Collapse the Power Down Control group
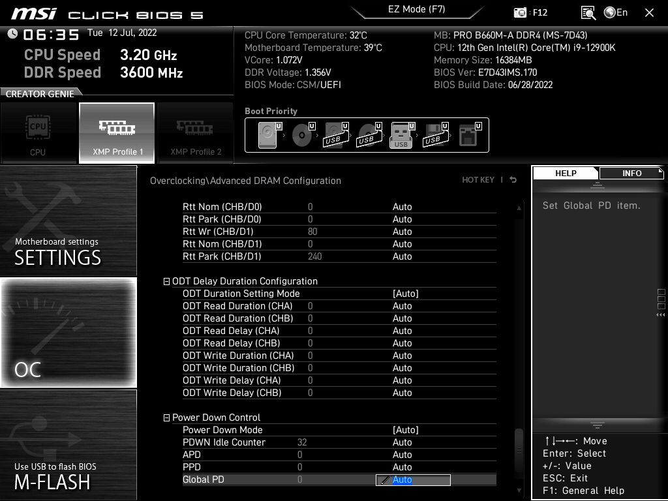Viewport: 668px width, 501px height. tap(166, 418)
